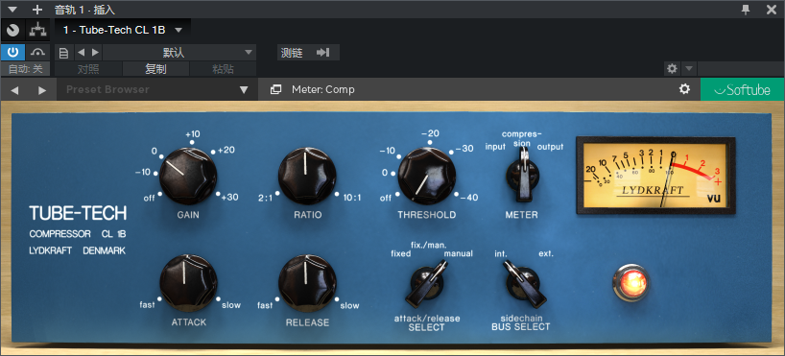The image size is (785, 356).
Task: Set meter to output label
Action: tap(550, 147)
